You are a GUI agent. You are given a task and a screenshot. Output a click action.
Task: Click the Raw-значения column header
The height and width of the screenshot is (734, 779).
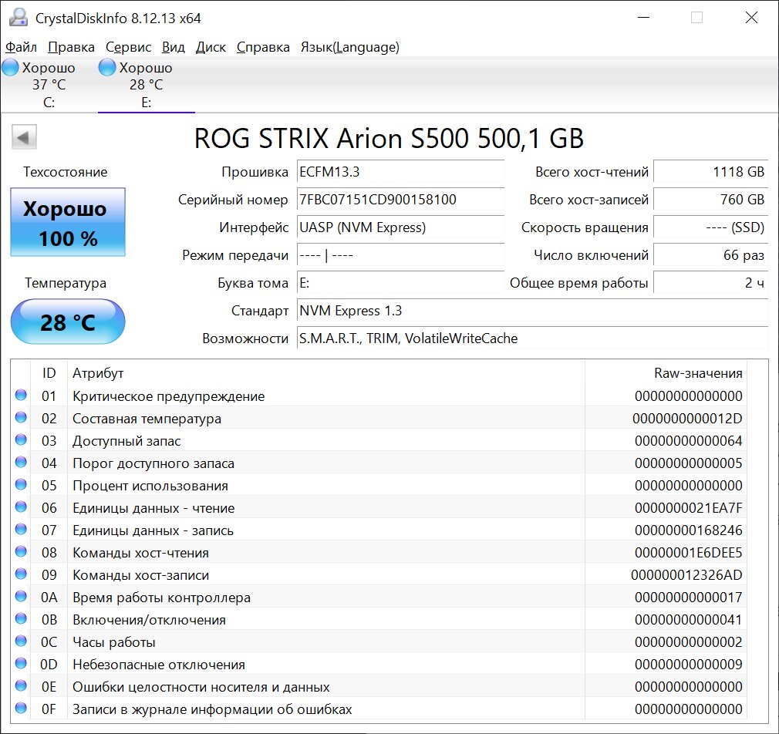(x=666, y=373)
